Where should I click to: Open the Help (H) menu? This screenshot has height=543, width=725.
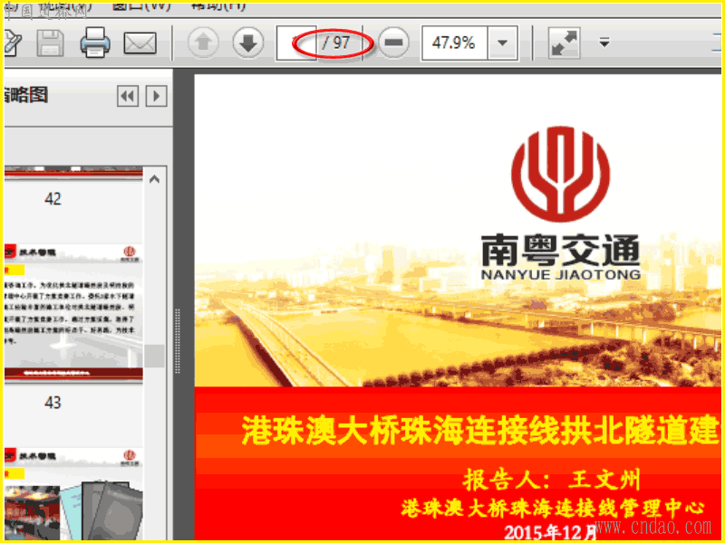(217, 6)
